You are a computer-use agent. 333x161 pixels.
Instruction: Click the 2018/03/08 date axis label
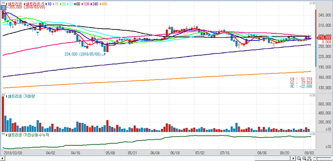tap(13, 153)
